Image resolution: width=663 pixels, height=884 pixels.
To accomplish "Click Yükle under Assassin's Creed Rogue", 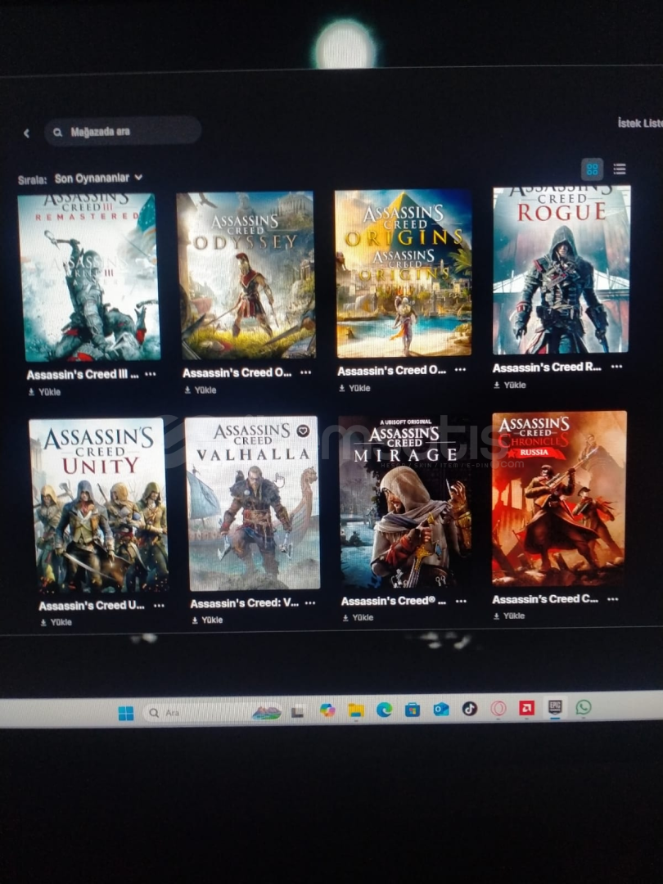I will pos(510,385).
